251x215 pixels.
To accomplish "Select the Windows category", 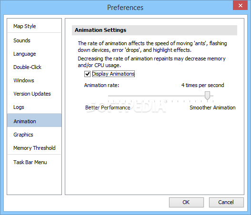I will point(34,80).
